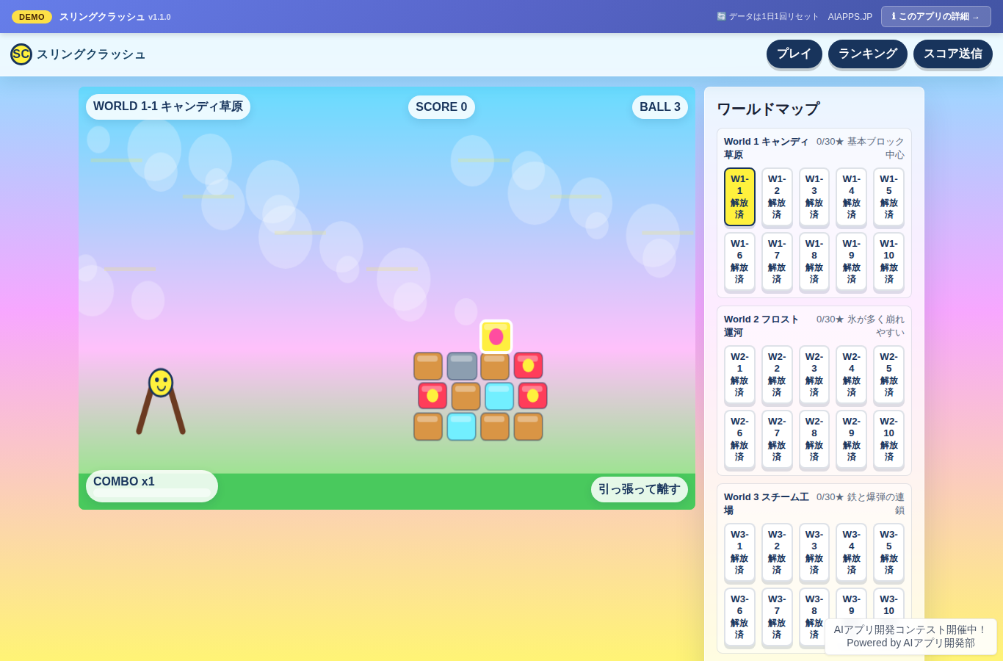Select stage W2-5
The width and height of the screenshot is (1003, 661).
888,375
